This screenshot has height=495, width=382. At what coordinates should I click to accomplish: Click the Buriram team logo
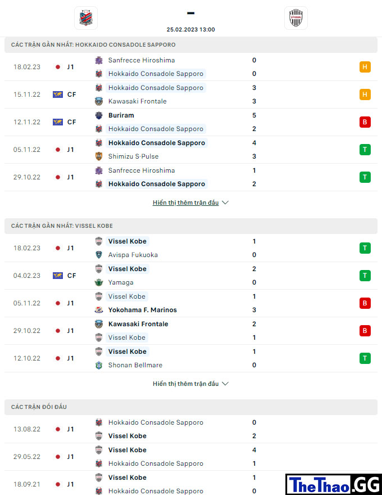coord(99,115)
